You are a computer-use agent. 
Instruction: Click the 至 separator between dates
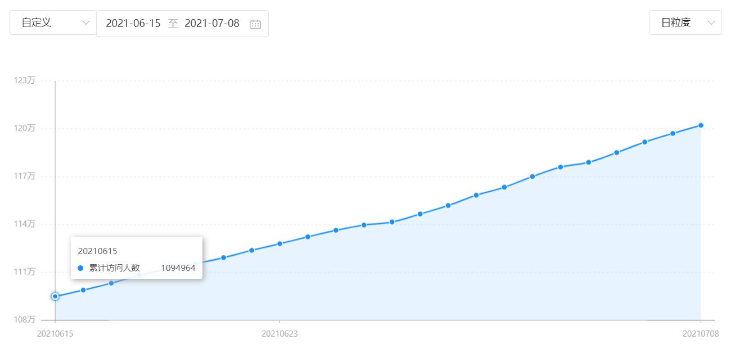pos(173,23)
